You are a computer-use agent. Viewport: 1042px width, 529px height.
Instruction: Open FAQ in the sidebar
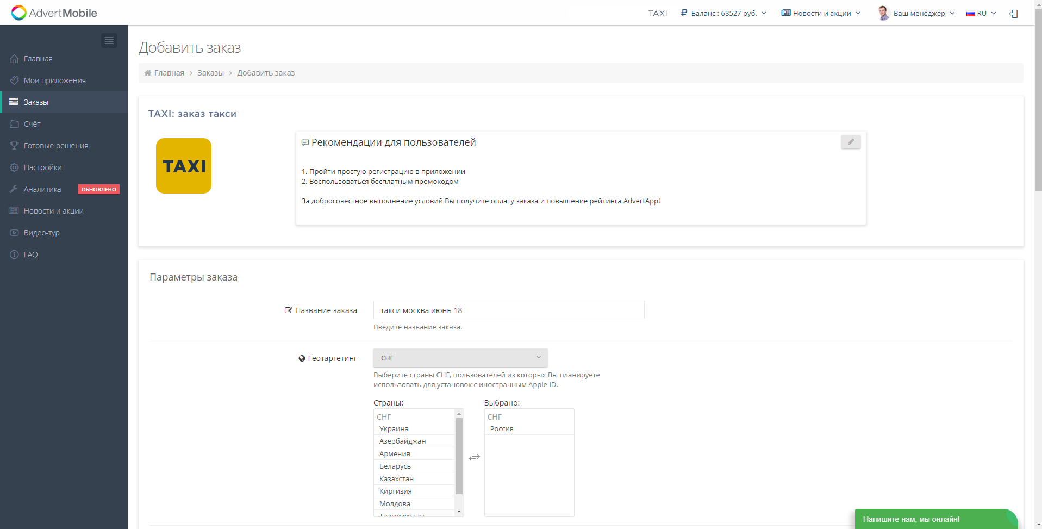[31, 254]
